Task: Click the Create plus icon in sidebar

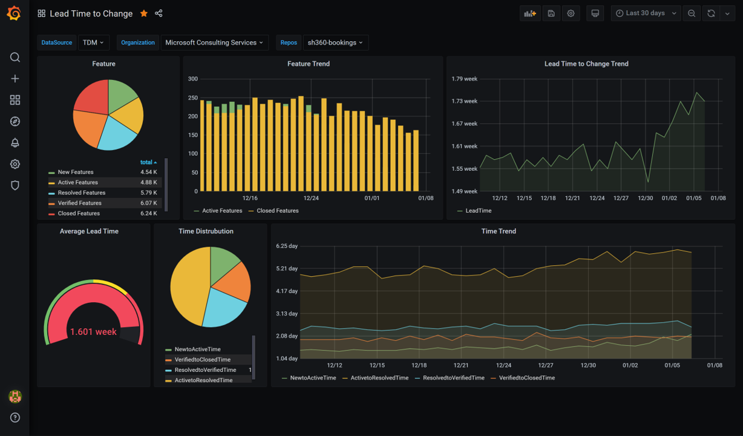Action: coord(15,79)
